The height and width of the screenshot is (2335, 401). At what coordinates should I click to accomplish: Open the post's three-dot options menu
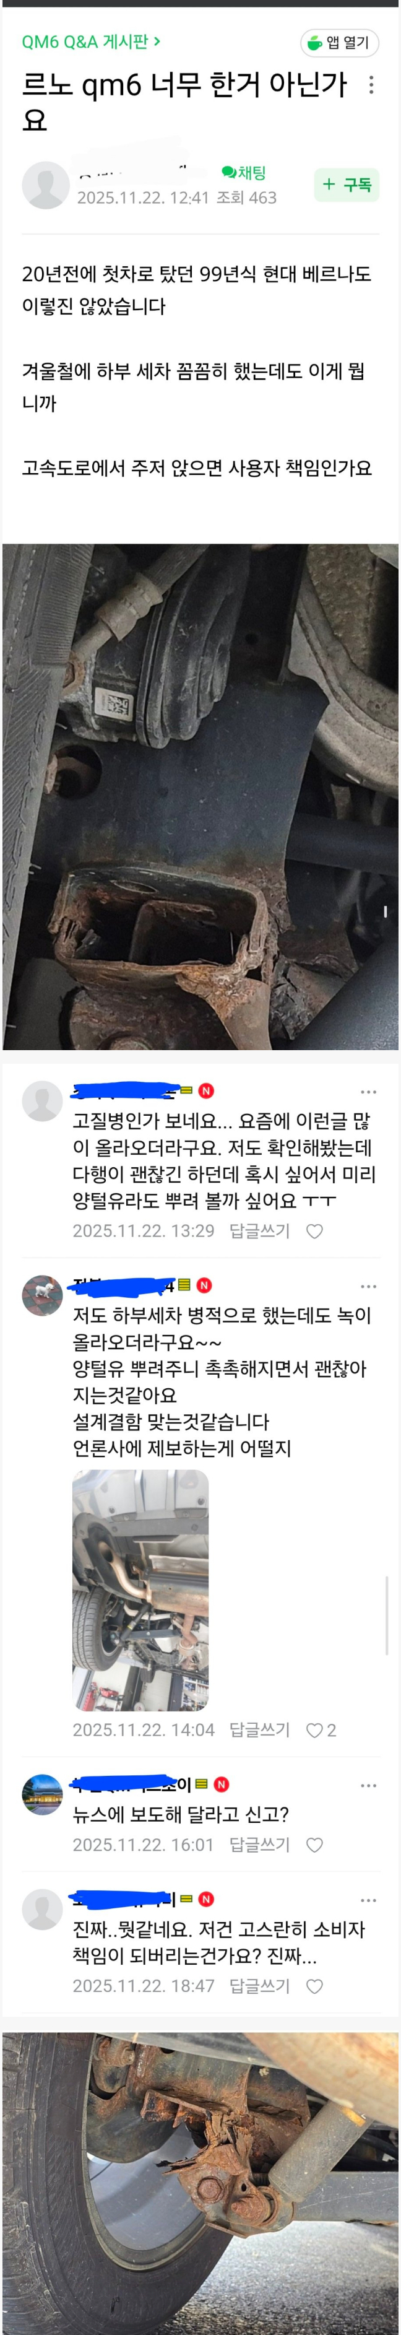pyautogui.click(x=371, y=85)
